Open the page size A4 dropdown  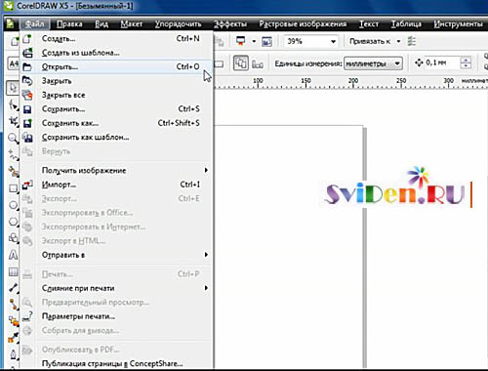pos(13,63)
